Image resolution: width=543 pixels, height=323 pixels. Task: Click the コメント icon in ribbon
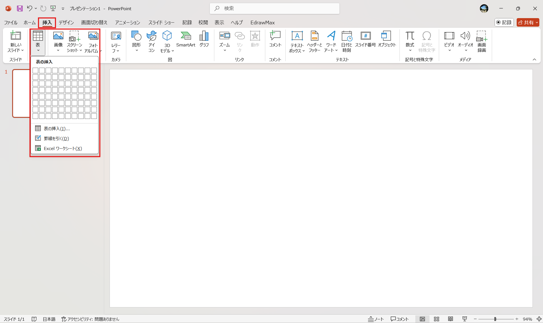pyautogui.click(x=275, y=39)
